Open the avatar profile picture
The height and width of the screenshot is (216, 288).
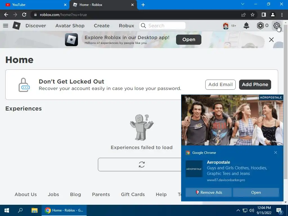(226, 26)
